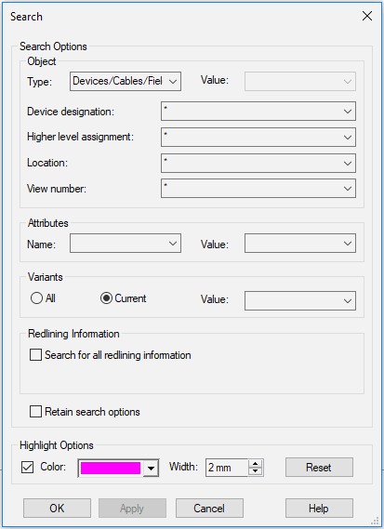Open the Variants Value dropdown
Viewport: 384px width, 529px height.
pos(300,300)
